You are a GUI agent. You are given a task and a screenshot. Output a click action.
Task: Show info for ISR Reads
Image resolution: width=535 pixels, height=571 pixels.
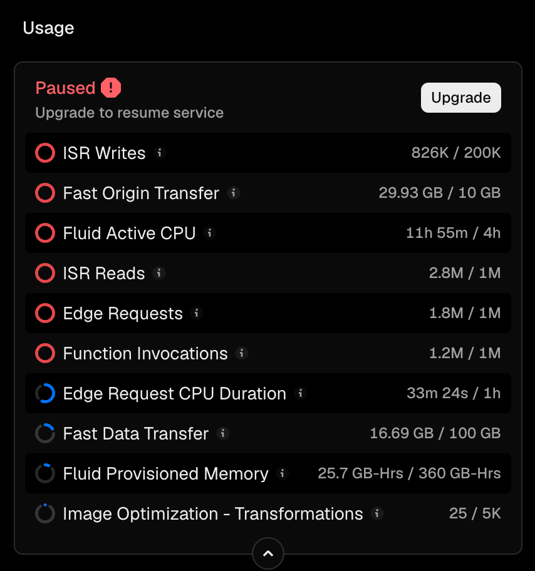(159, 273)
